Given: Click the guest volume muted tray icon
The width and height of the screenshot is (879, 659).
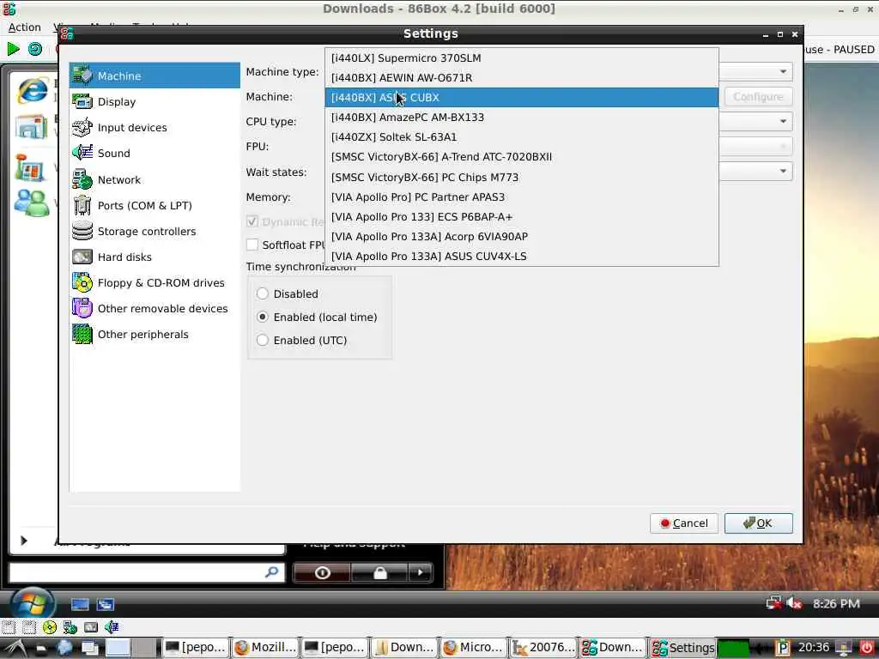Looking at the screenshot, I should 793,603.
